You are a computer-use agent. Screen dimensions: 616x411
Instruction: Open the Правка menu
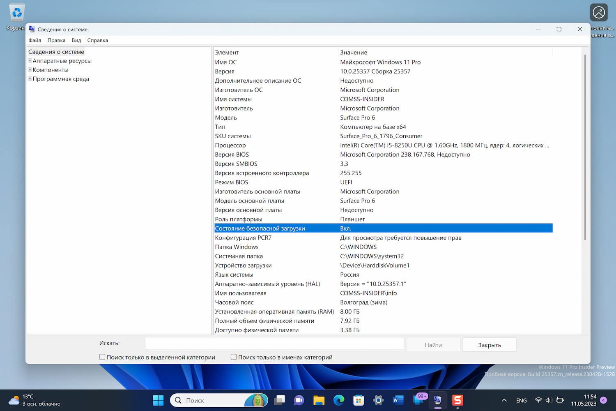56,40
